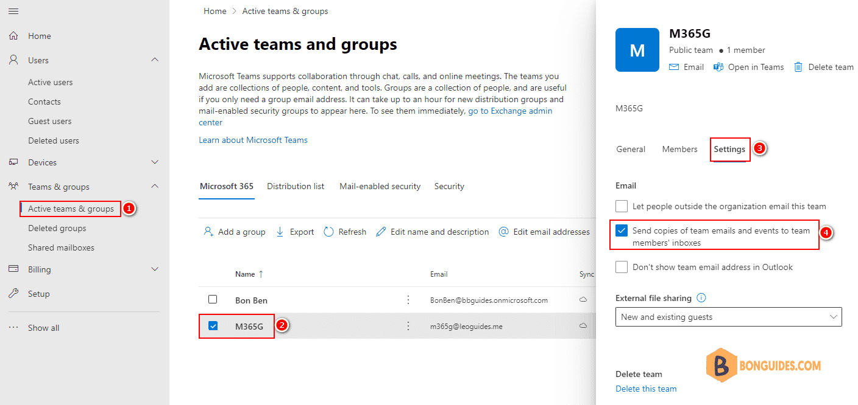858x405 pixels.
Task: Switch to the Members tab
Action: [x=679, y=149]
